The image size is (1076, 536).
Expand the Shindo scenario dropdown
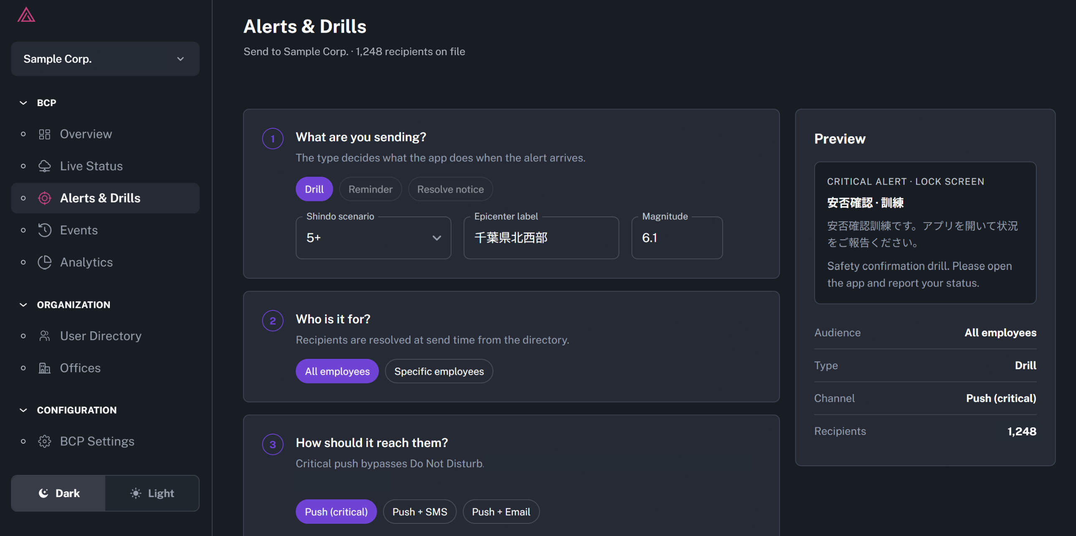pos(373,238)
